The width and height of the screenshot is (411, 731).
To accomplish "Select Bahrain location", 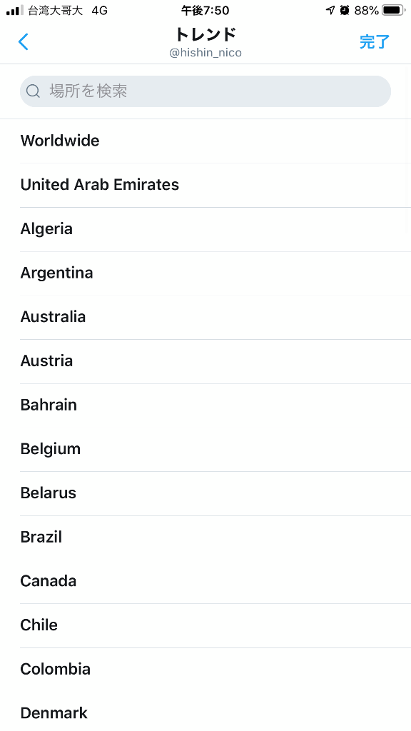I will point(205,405).
